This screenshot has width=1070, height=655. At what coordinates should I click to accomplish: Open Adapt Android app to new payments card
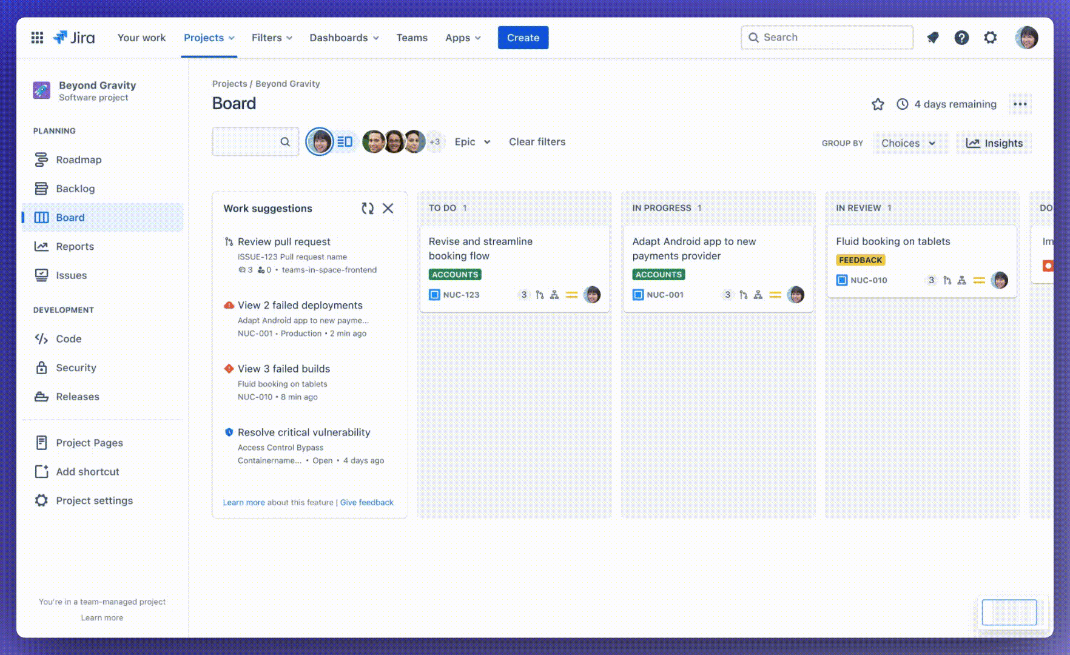coord(718,269)
